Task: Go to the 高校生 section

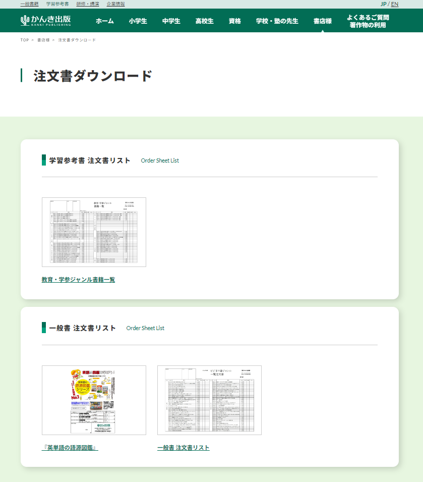Action: tap(204, 21)
